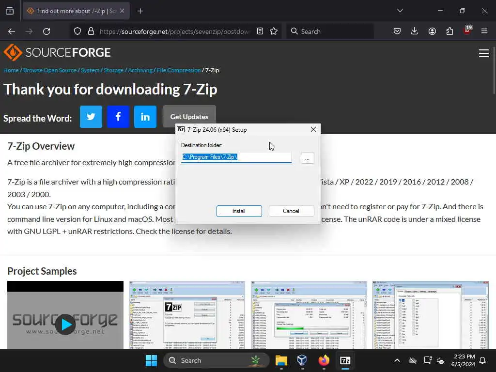Click the Firefox search box
Screen dimensions: 496x372
click(x=329, y=31)
